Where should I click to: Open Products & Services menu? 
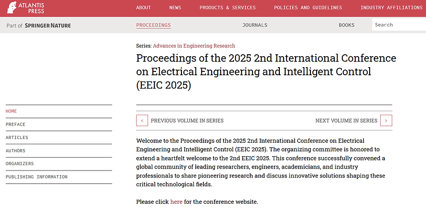tap(227, 8)
